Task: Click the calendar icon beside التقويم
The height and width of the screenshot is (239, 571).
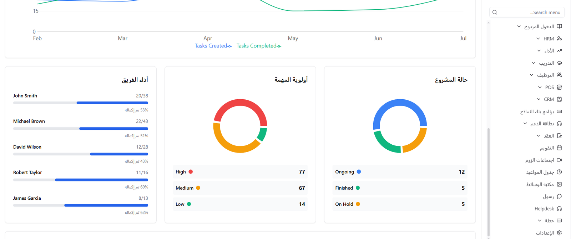Action: click(559, 148)
